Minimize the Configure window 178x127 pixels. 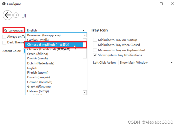[x=150, y=4]
